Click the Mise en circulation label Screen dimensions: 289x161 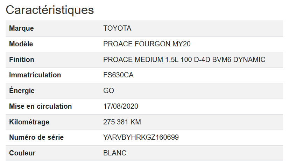coord(40,106)
